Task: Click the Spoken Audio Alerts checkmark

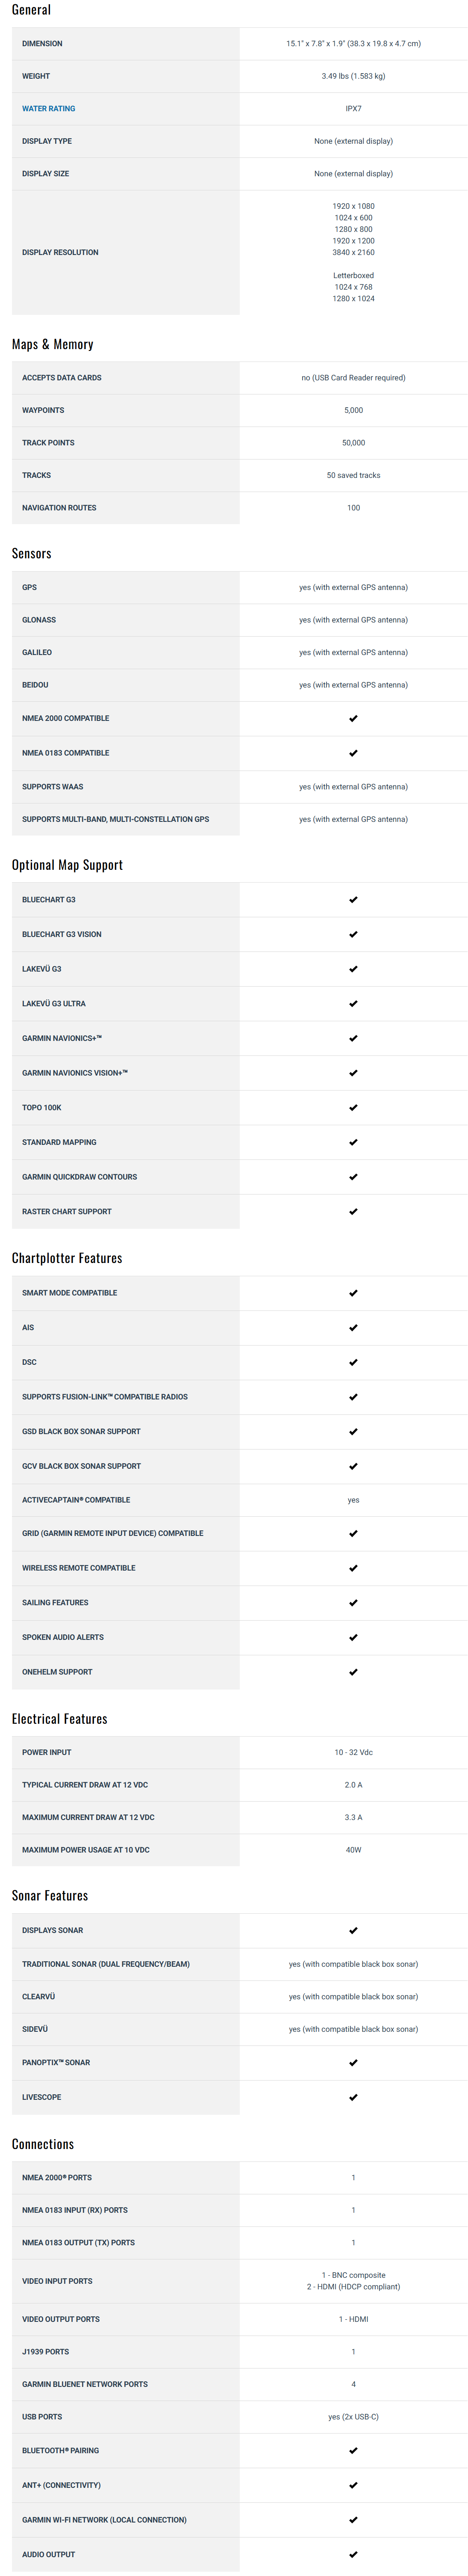Action: pyautogui.click(x=353, y=1637)
